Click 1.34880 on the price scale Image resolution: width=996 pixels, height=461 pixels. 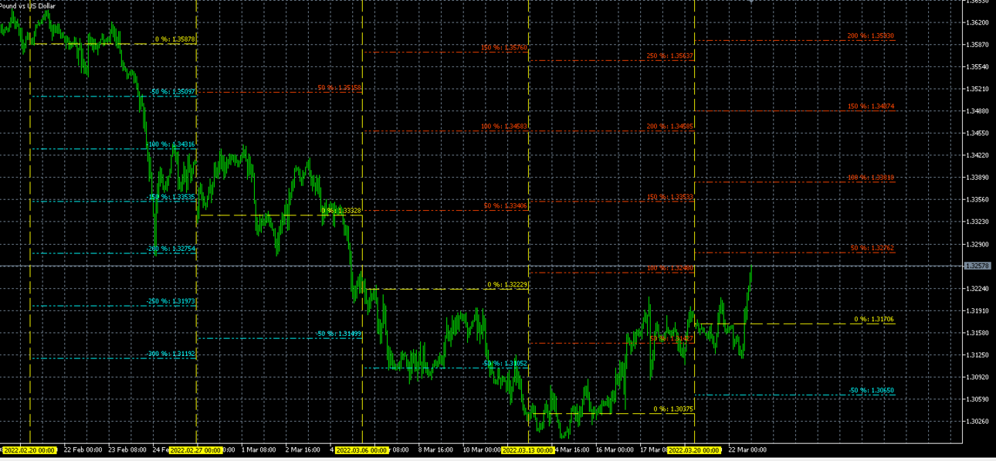tap(977, 110)
